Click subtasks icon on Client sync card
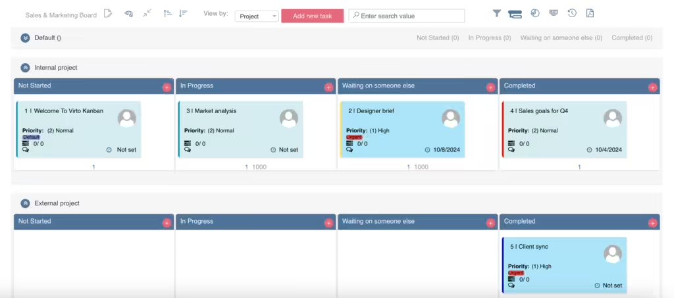Image resolution: width=674 pixels, height=298 pixels. coord(511,279)
